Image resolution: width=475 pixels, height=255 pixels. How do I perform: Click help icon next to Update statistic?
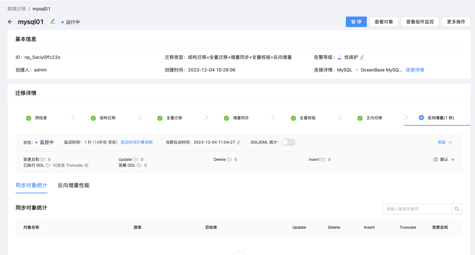pos(135,159)
